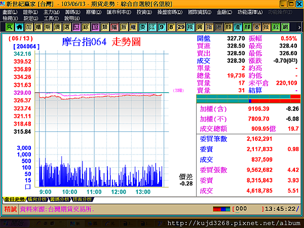Open the 主力(M) menu
The width and height of the screenshot is (304, 228).
(x=51, y=12)
